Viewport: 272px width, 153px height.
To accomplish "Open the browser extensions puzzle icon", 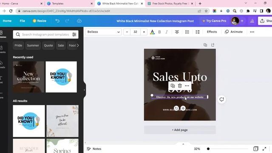I will (248, 11).
